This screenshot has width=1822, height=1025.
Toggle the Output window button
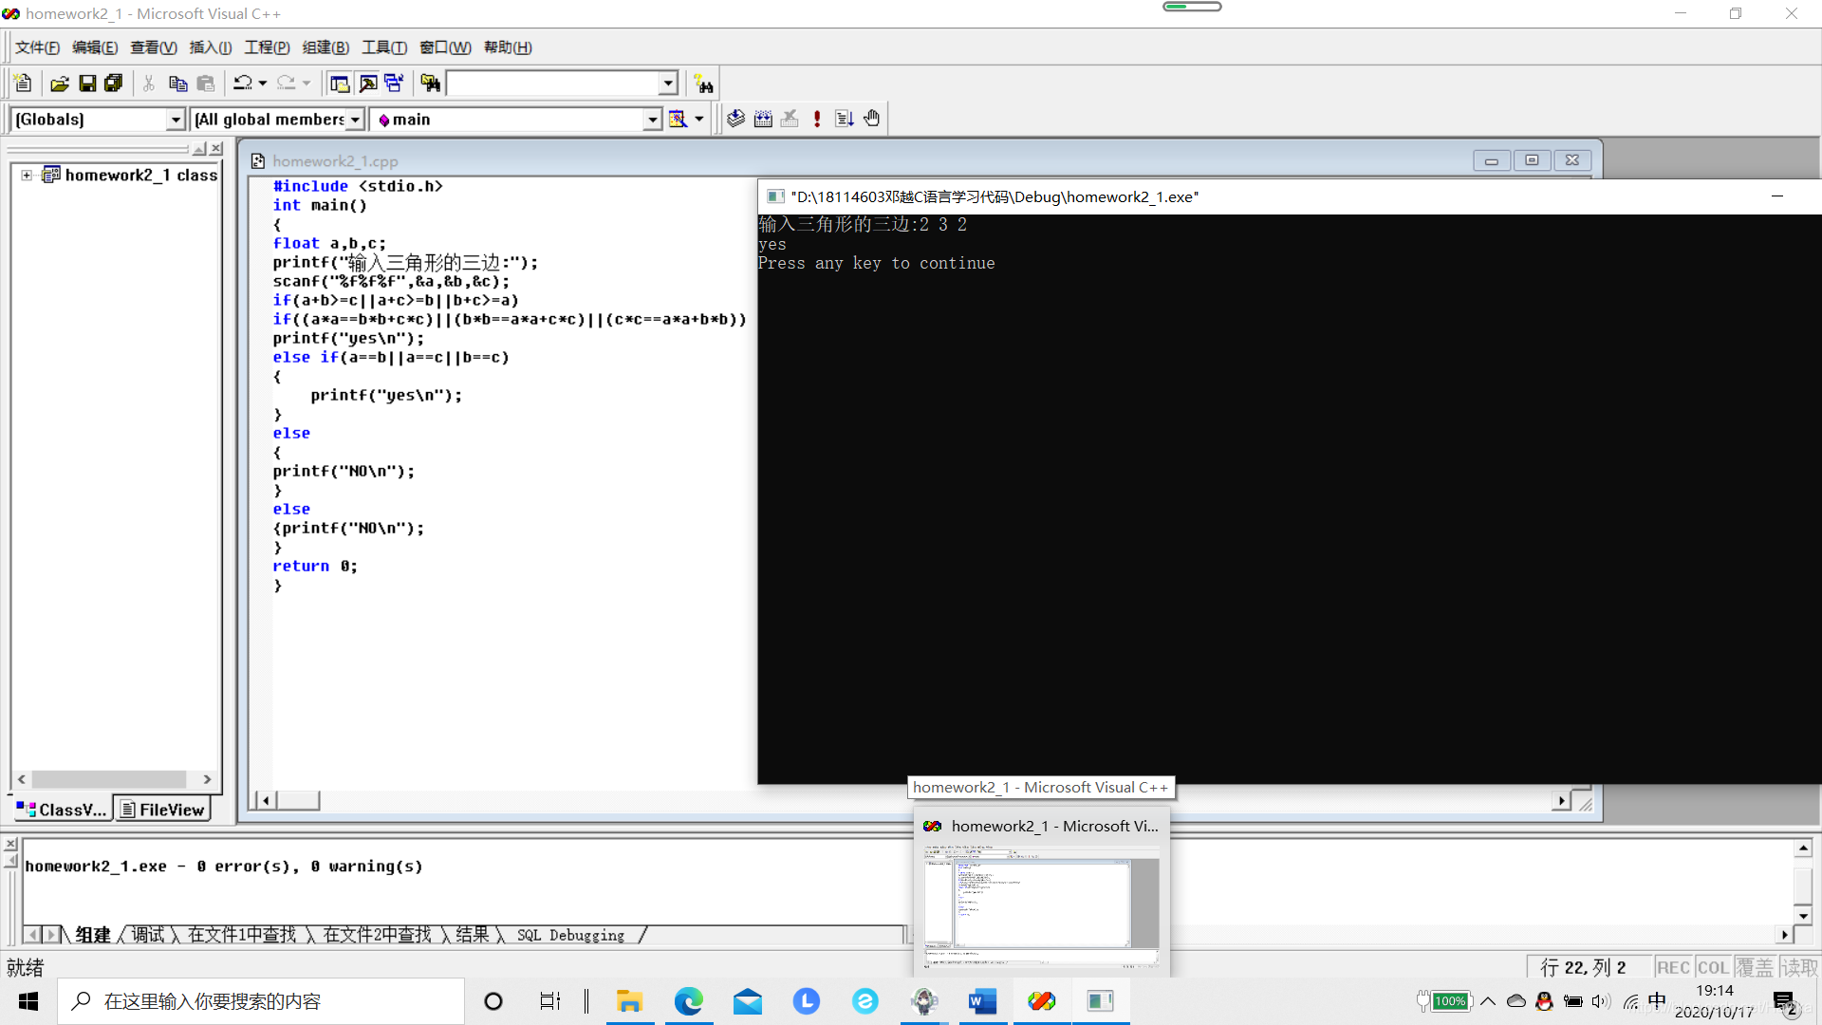367,84
